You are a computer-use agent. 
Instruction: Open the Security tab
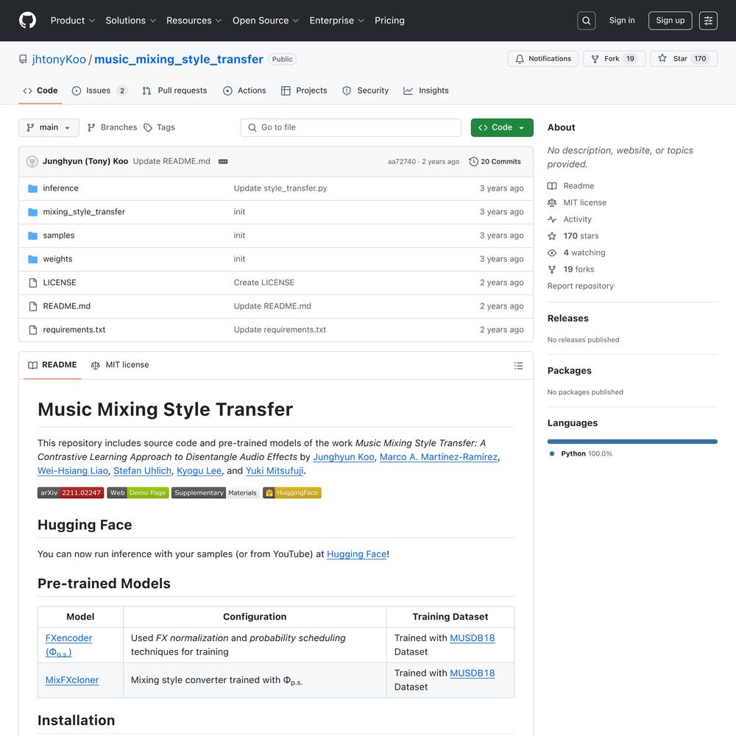click(366, 91)
